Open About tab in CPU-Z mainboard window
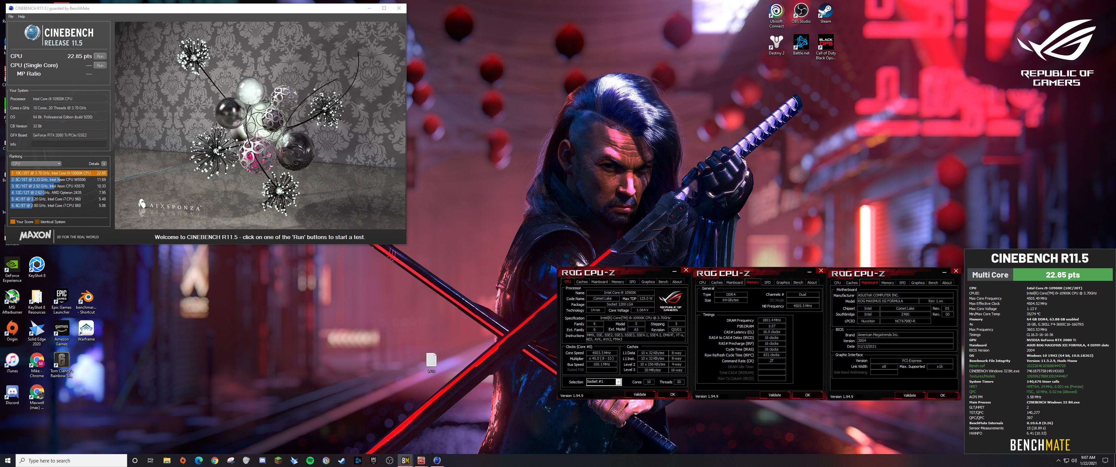Screen dimensions: 1116x467 tap(947, 283)
